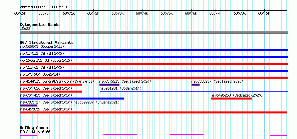Screen dimensions: 297x139
Task: Click the blue bar under nsv569803
Action: tap(154, 50)
